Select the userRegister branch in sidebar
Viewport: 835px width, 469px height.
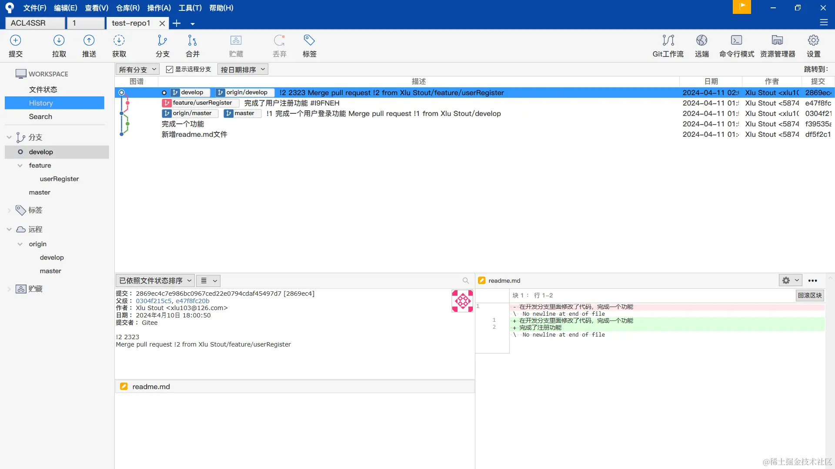[59, 179]
